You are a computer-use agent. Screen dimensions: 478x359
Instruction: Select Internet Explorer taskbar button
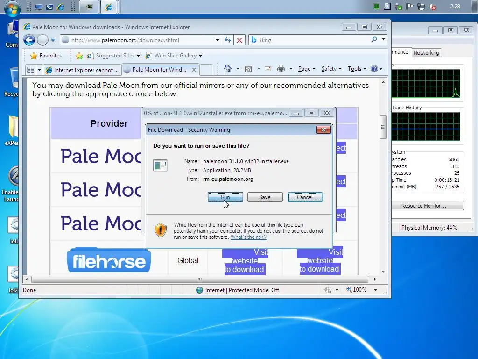(109, 7)
